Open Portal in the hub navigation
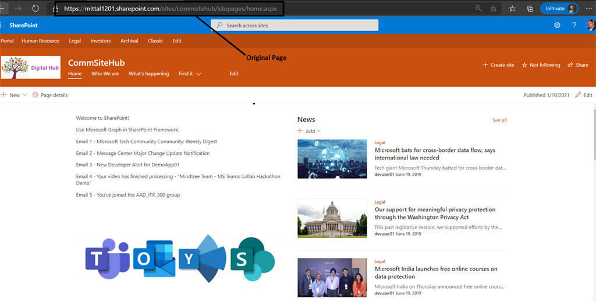The height and width of the screenshot is (302, 596). coord(7,41)
